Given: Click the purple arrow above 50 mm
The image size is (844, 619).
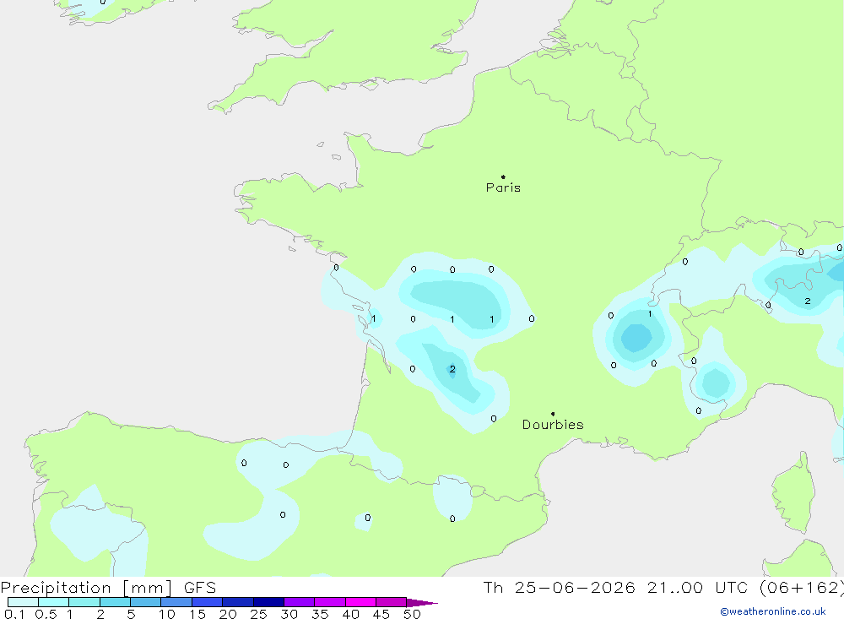Looking at the screenshot, I should (x=422, y=603).
